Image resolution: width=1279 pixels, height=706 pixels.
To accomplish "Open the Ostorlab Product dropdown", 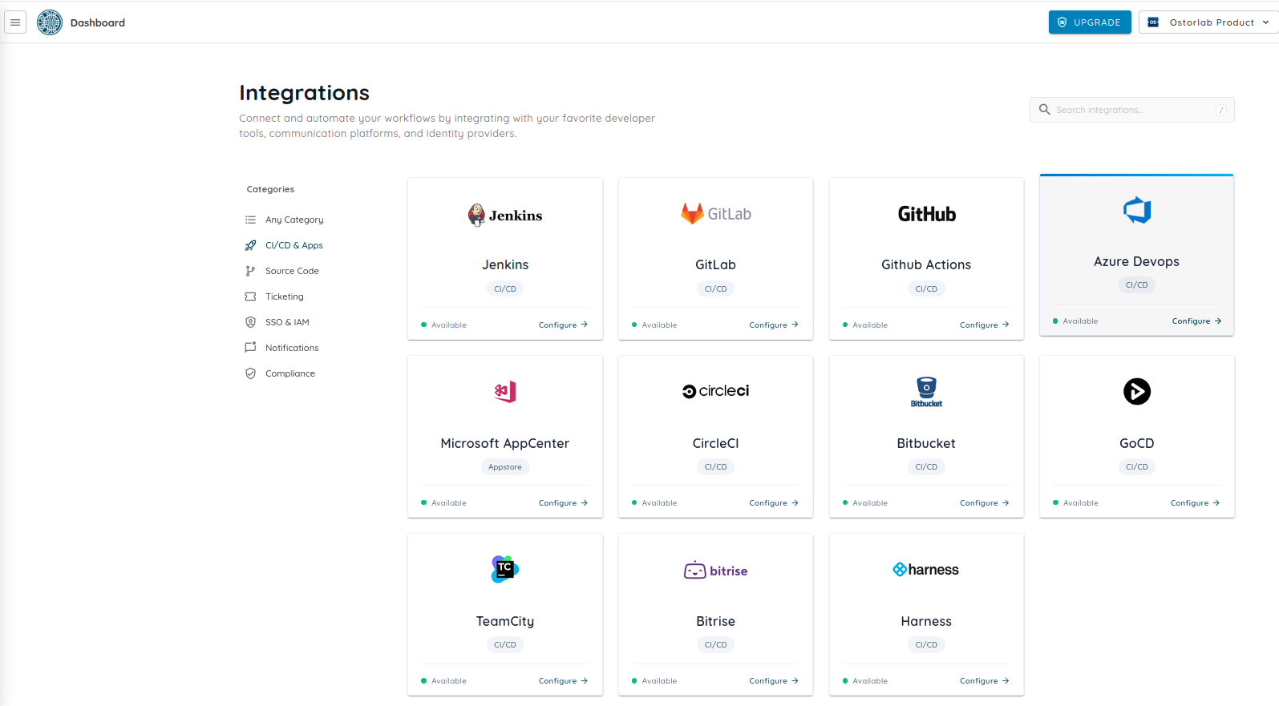I will point(1208,22).
